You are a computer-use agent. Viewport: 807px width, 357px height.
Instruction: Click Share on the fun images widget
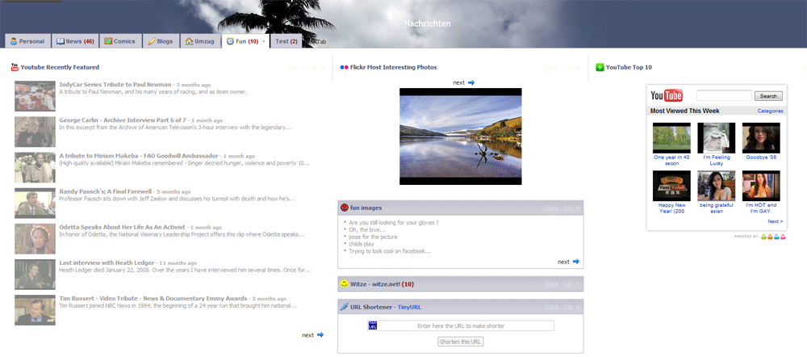551,208
